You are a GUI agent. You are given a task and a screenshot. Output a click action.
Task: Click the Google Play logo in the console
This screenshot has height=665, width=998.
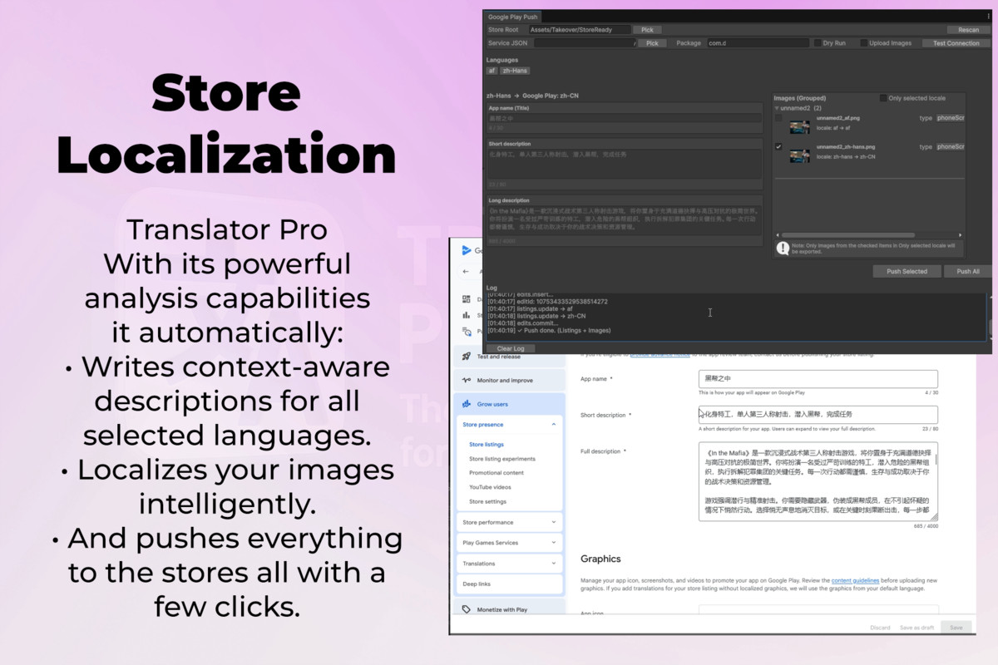coord(467,250)
